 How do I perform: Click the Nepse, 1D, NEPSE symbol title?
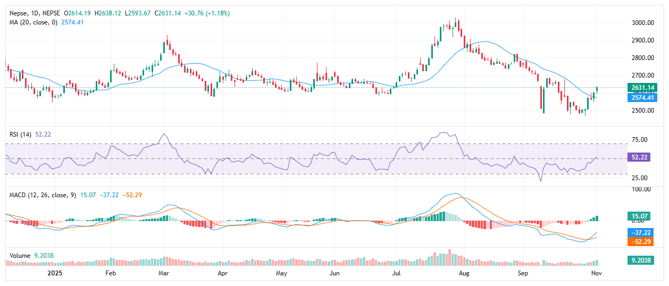click(34, 13)
